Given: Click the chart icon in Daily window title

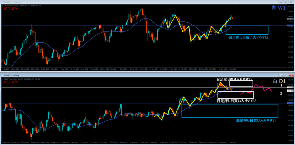Looking at the screenshot, I should [3, 75].
